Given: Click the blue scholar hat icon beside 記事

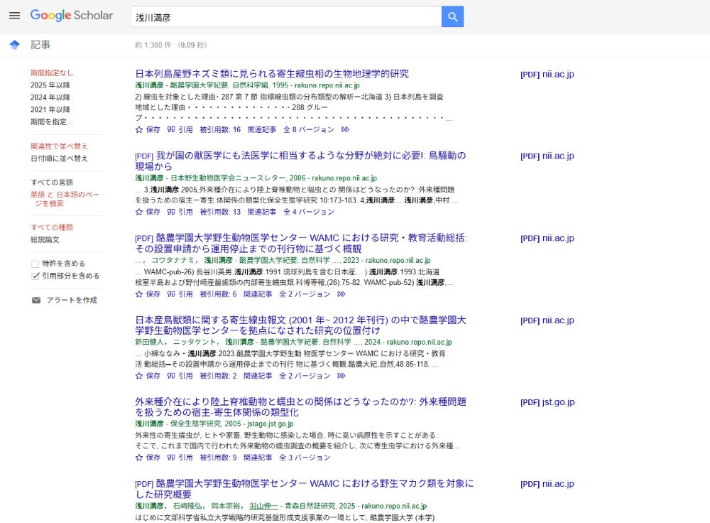Looking at the screenshot, I should click(14, 45).
